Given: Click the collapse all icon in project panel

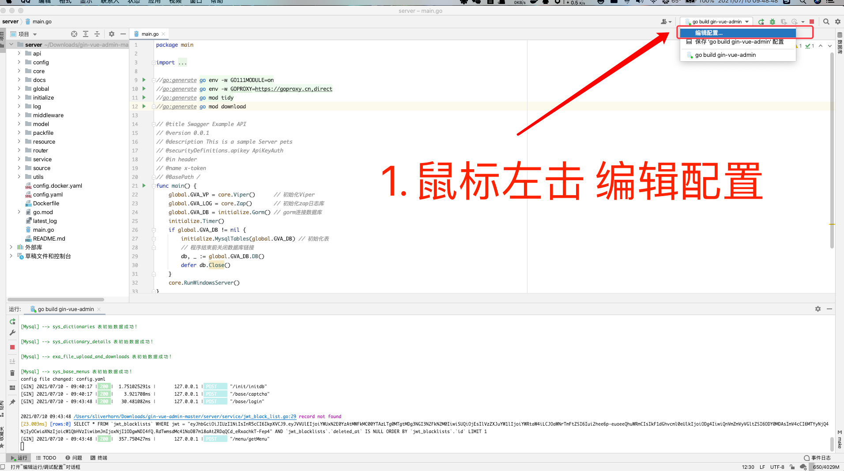Looking at the screenshot, I should pos(97,34).
